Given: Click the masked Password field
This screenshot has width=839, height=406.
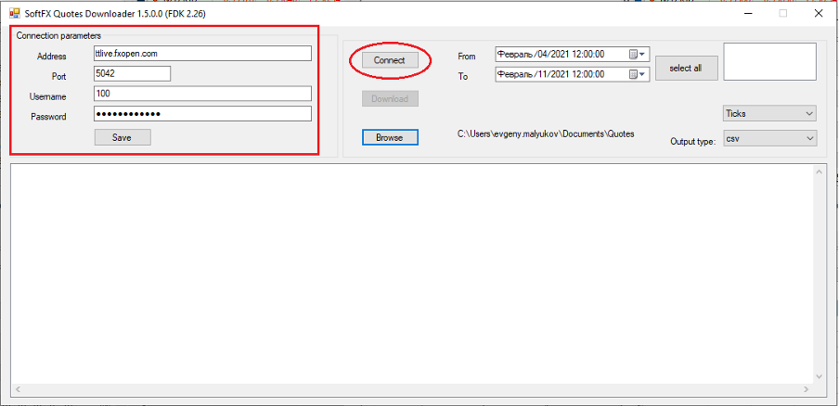Looking at the screenshot, I should pyautogui.click(x=202, y=114).
